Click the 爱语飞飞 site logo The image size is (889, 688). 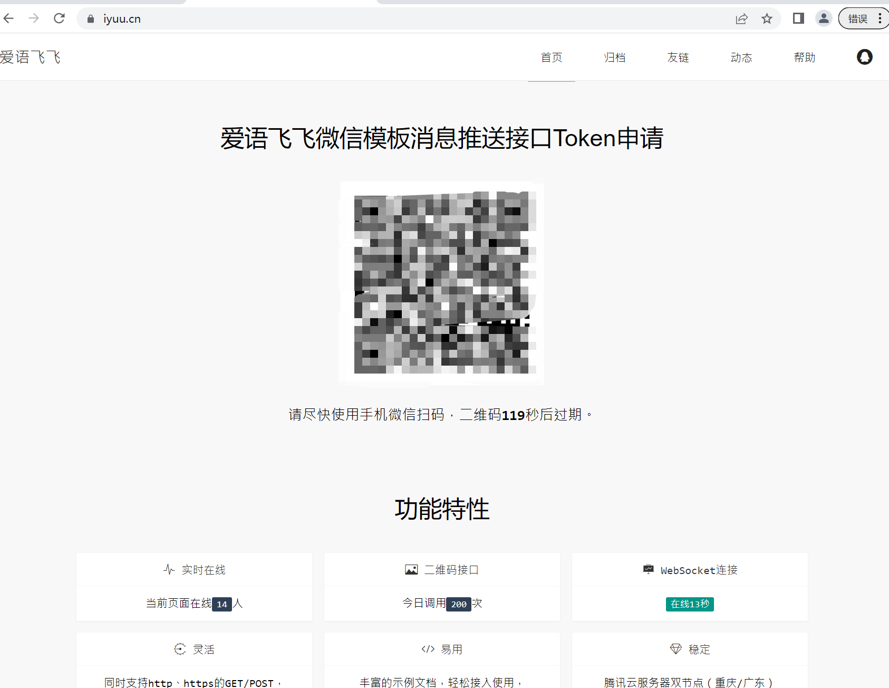tap(31, 57)
